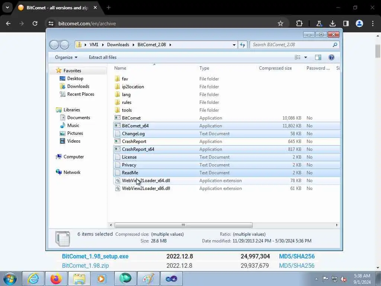Toggle the preview pane icon

point(318,57)
